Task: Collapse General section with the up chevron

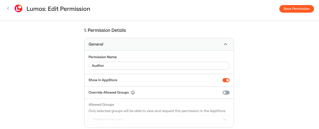Action: pyautogui.click(x=226, y=44)
